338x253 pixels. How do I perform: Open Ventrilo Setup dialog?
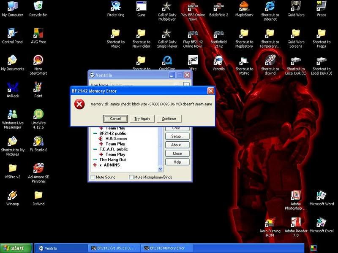[177, 136]
